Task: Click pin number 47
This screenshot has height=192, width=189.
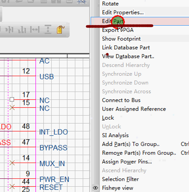Action: pos(26,142)
